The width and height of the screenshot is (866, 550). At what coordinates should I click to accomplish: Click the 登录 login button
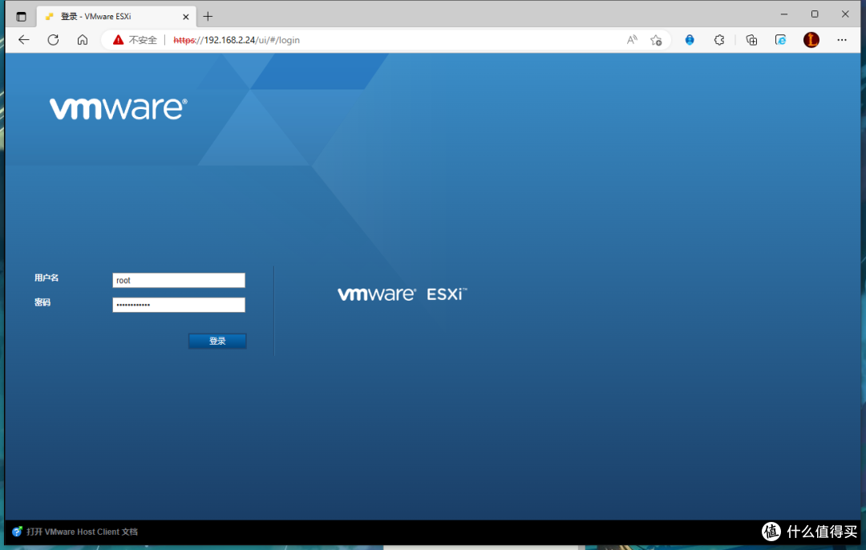(217, 341)
